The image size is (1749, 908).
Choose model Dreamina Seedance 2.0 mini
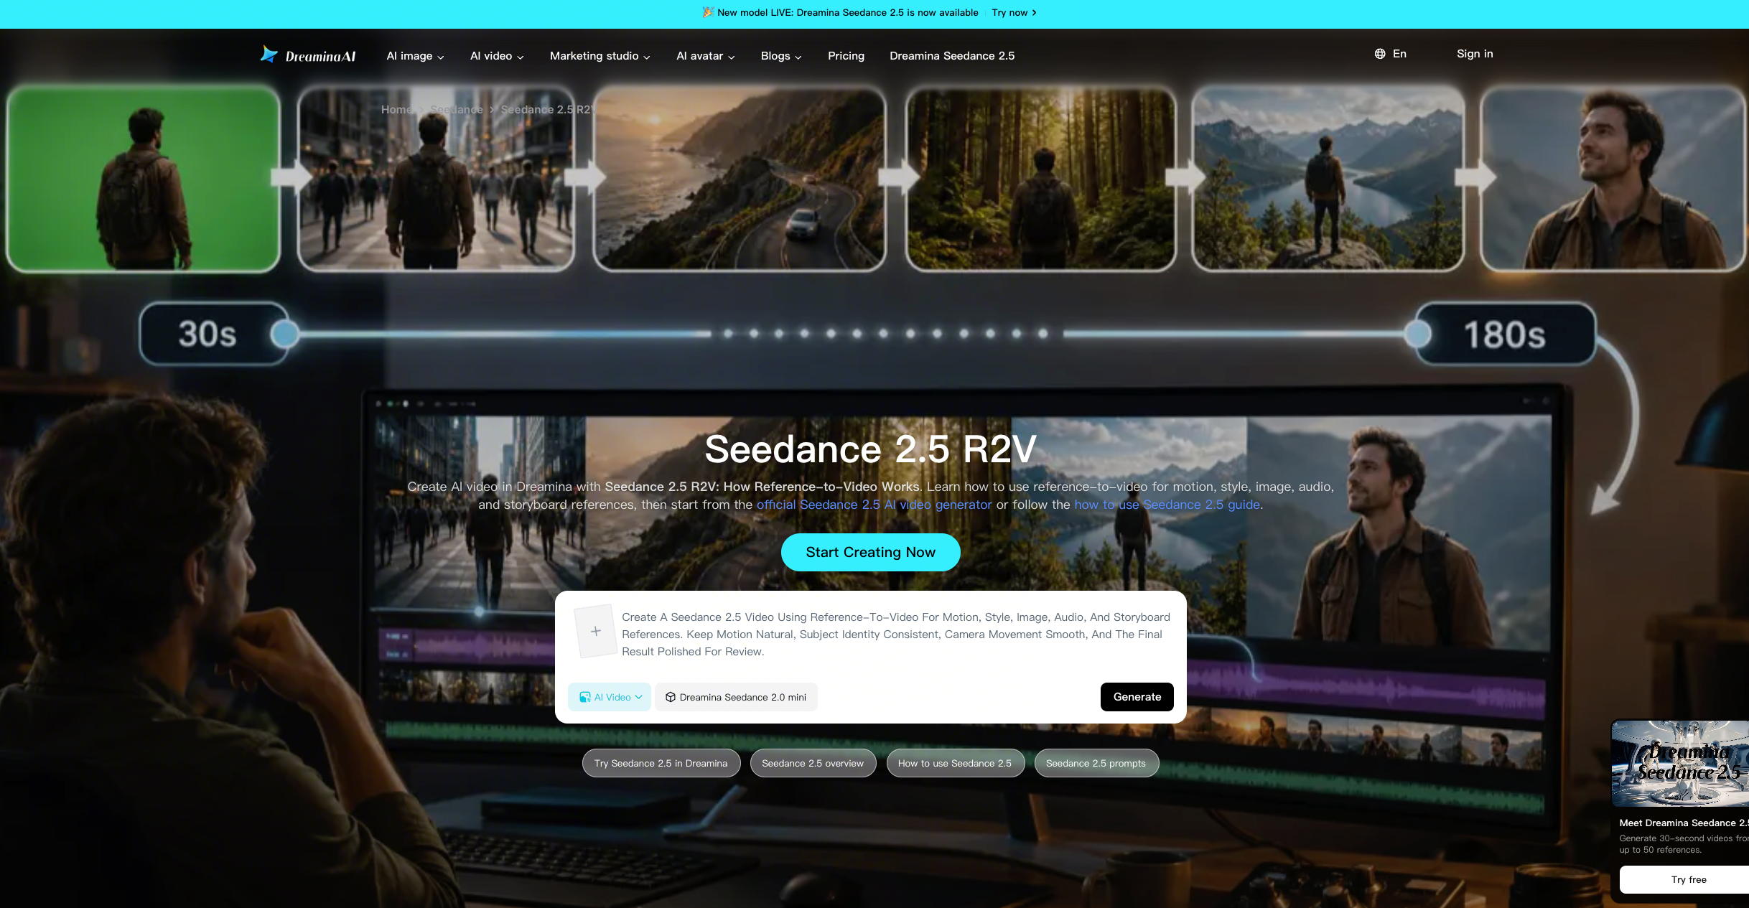pyautogui.click(x=736, y=697)
